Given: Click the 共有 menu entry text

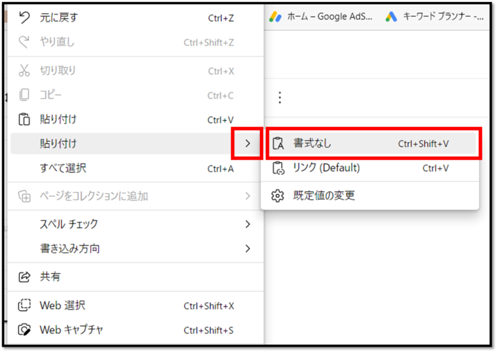Looking at the screenshot, I should 50,277.
